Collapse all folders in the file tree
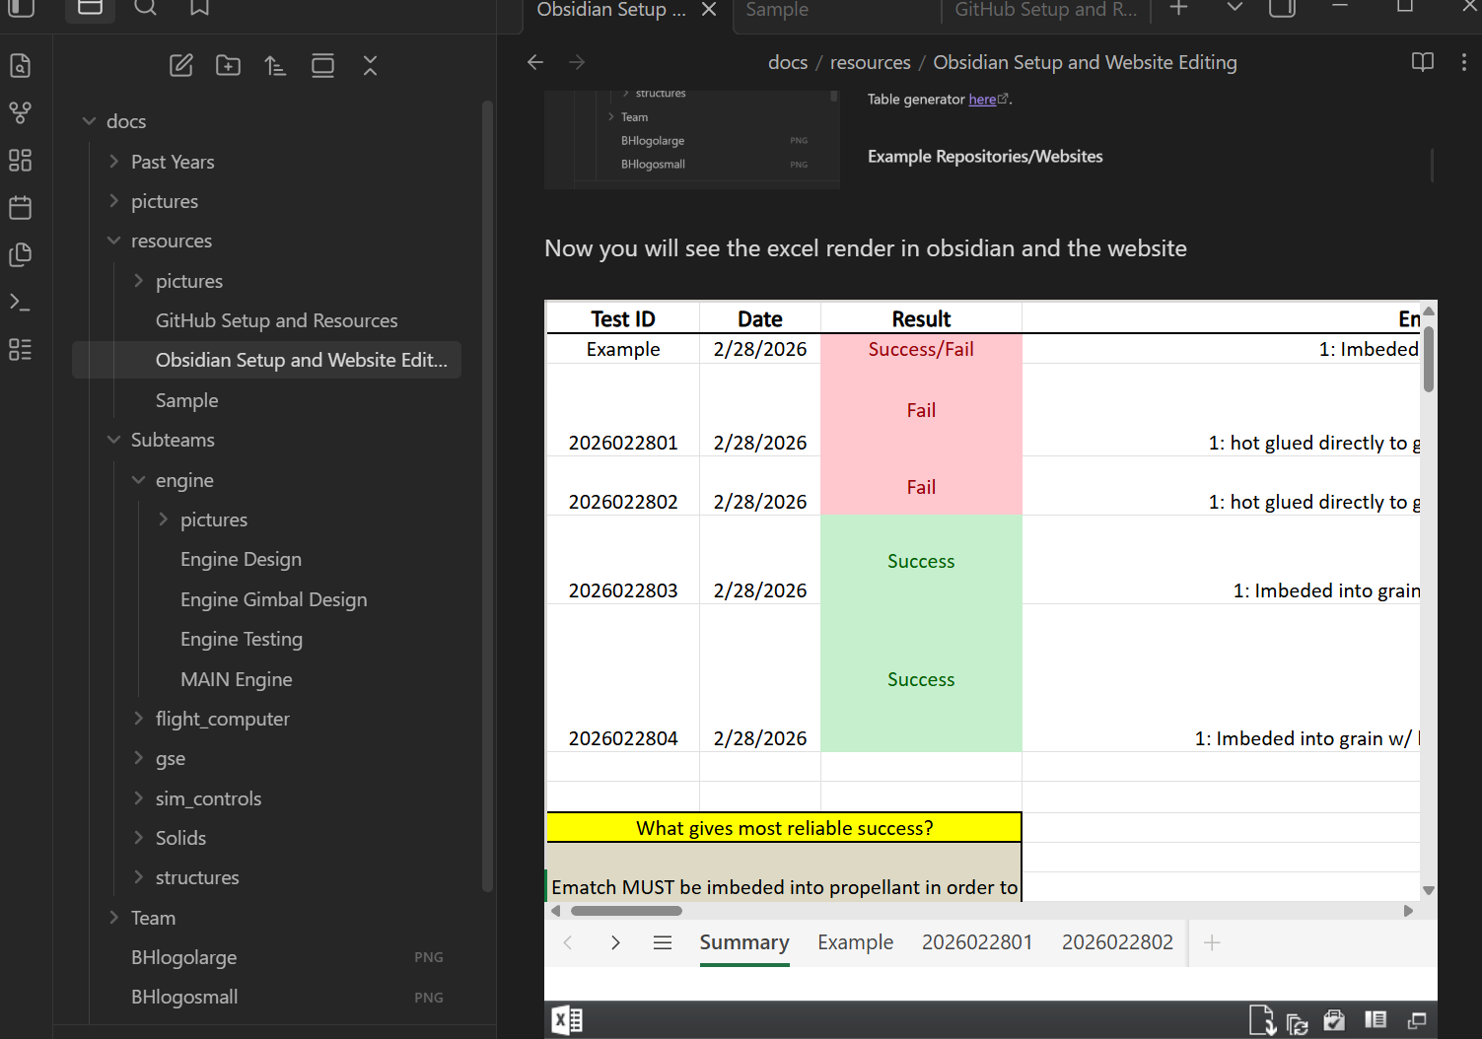 [370, 66]
